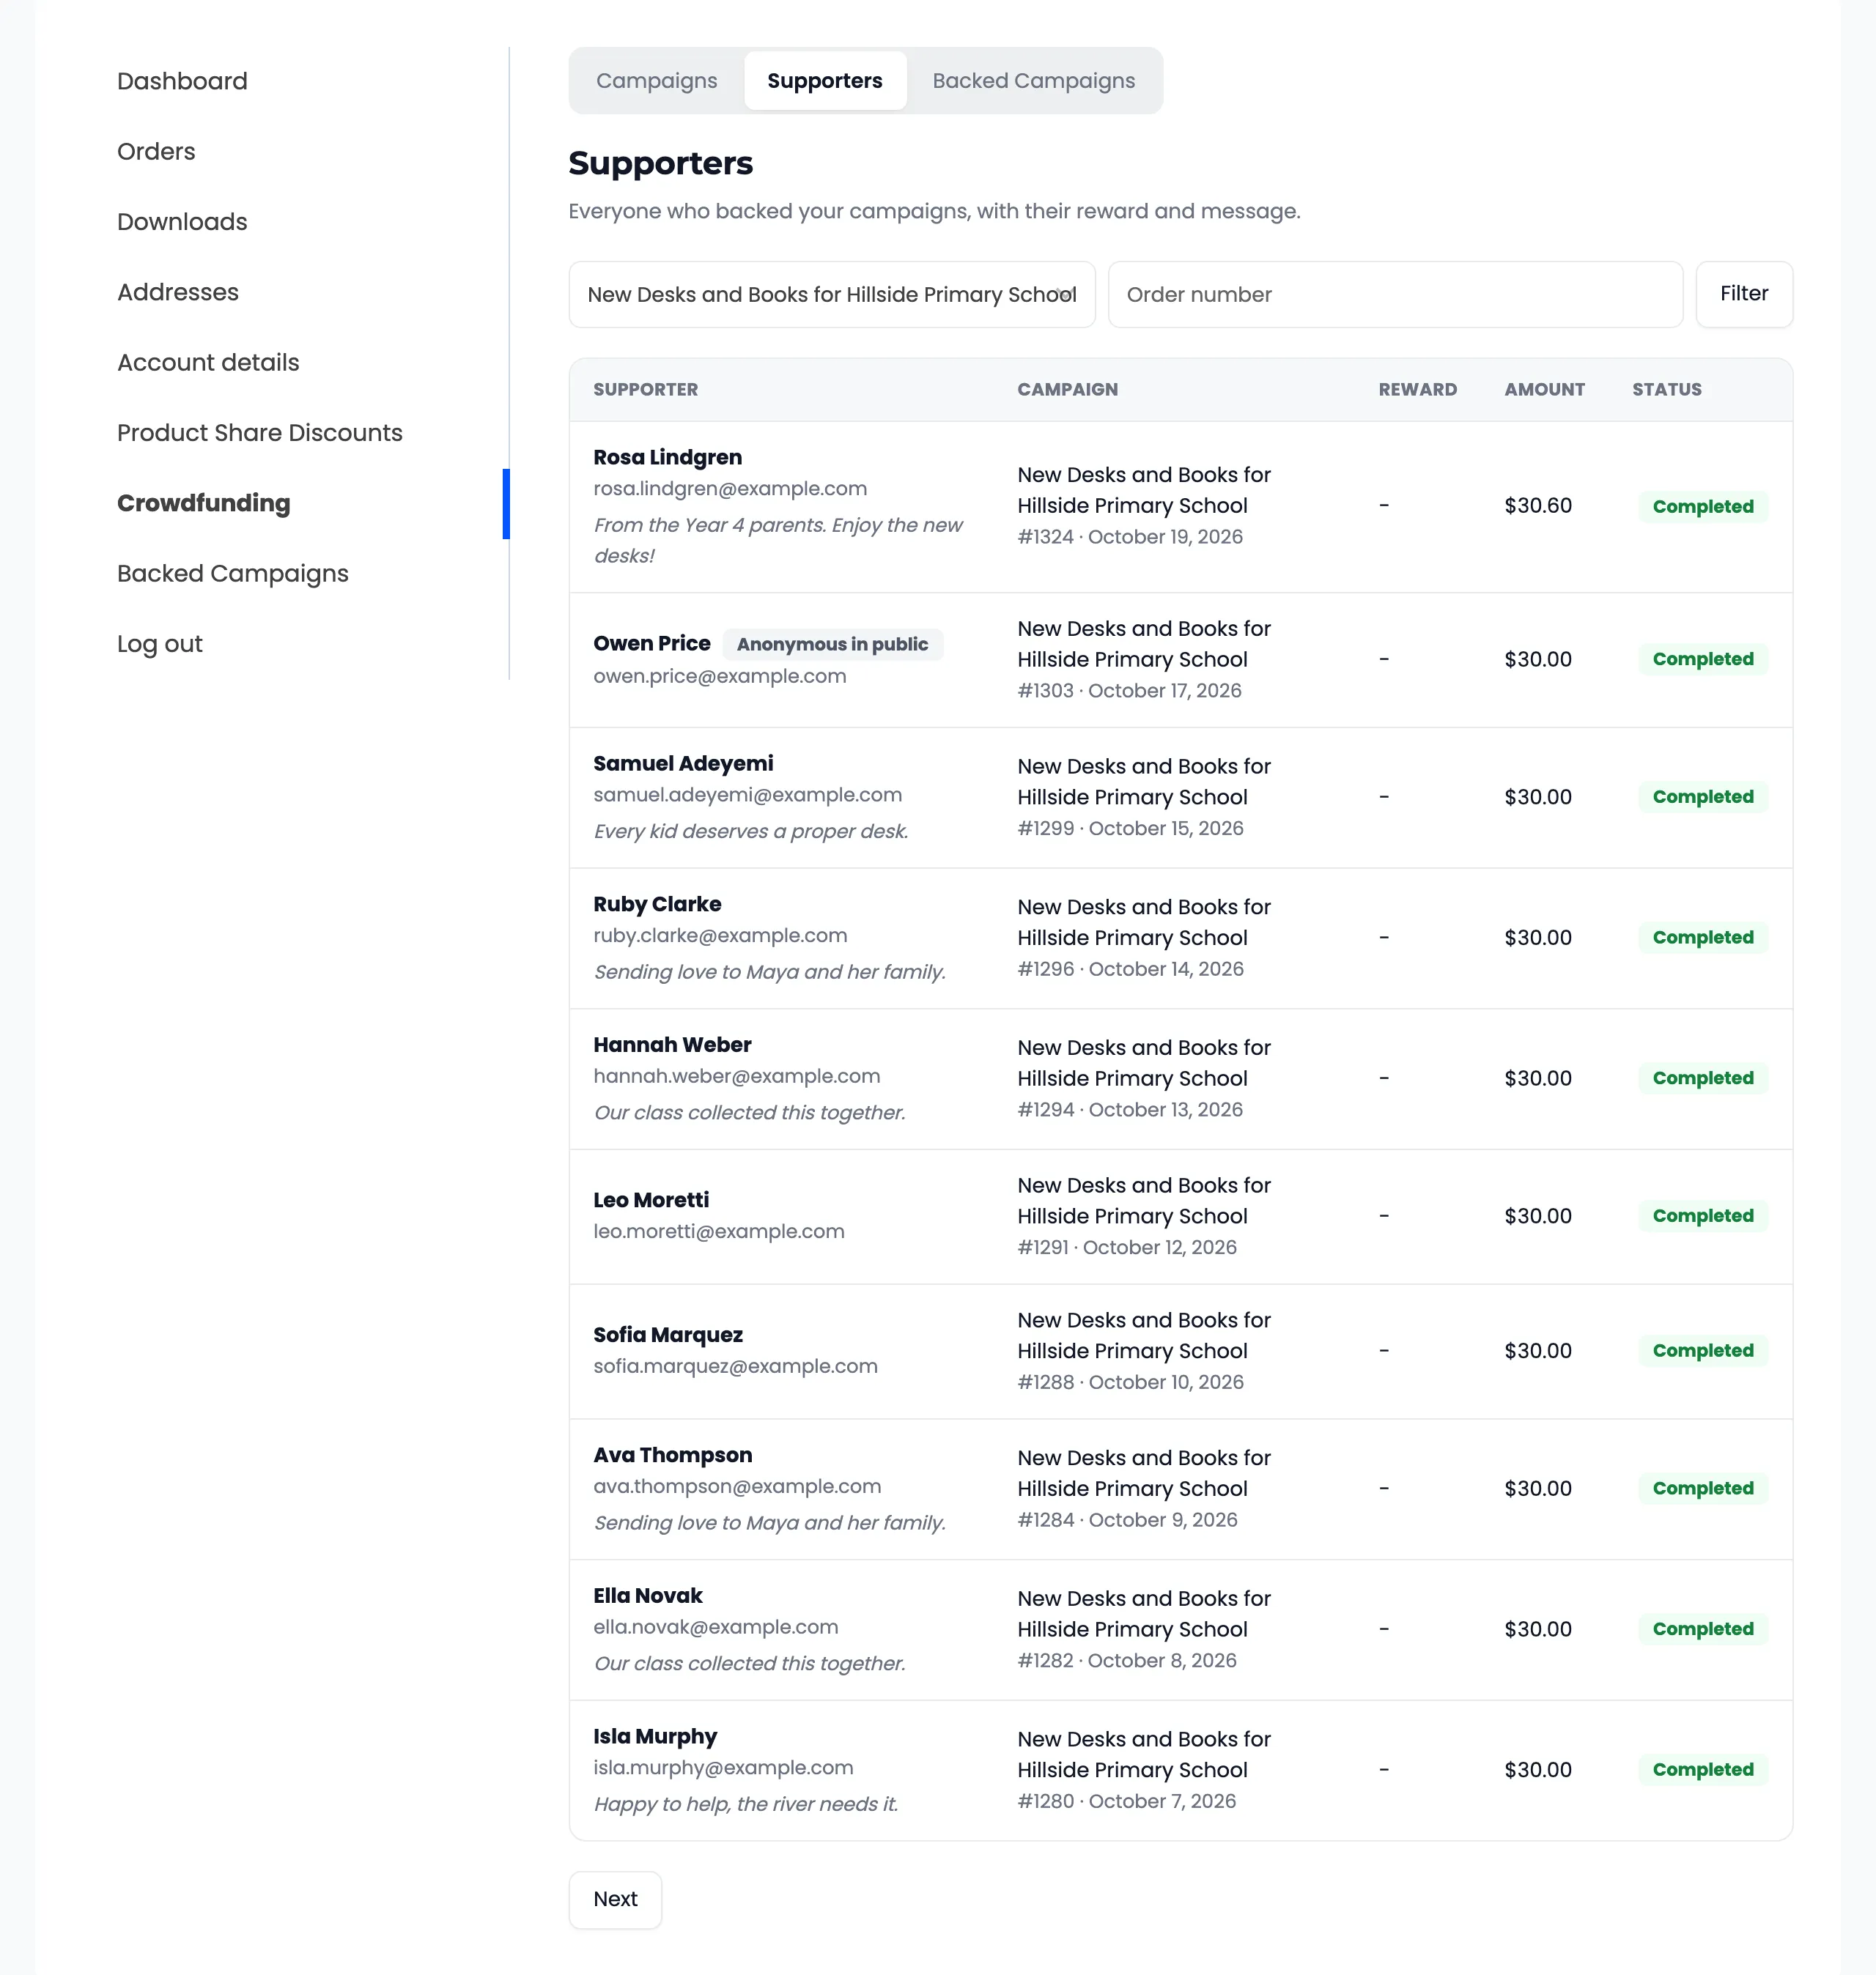The width and height of the screenshot is (1876, 1975).
Task: Click the SUPPORTER column header
Action: 645,390
